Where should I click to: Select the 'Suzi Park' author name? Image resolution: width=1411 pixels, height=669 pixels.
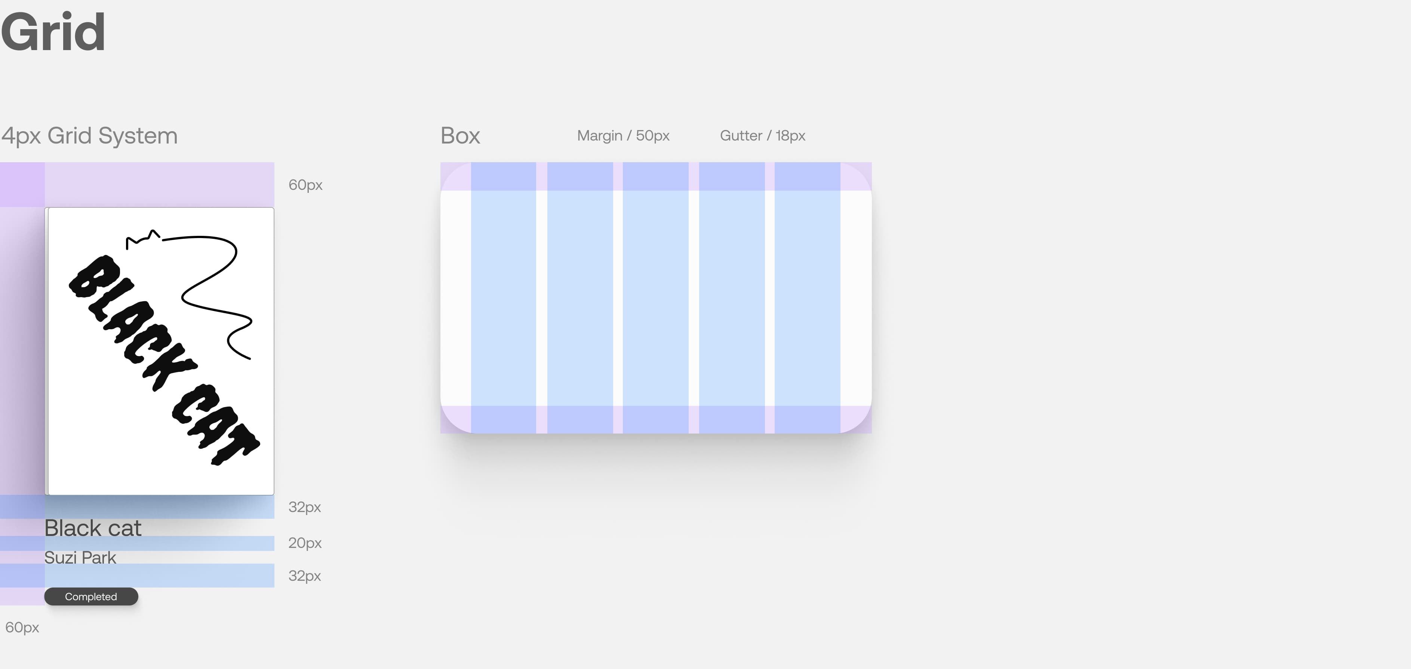80,557
